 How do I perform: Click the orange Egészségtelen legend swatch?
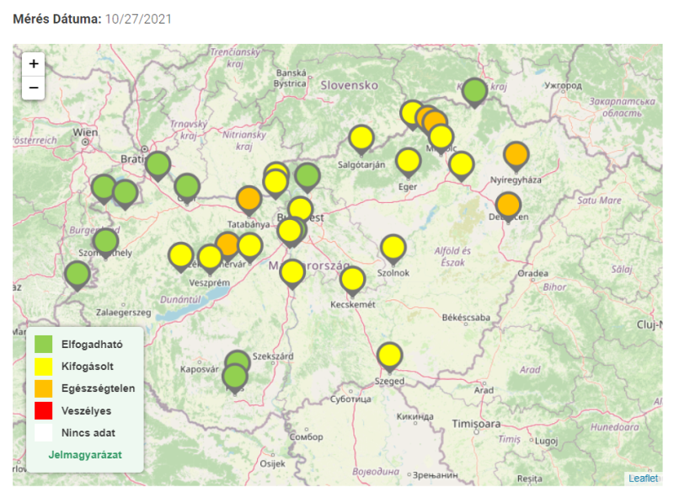[x=44, y=388]
